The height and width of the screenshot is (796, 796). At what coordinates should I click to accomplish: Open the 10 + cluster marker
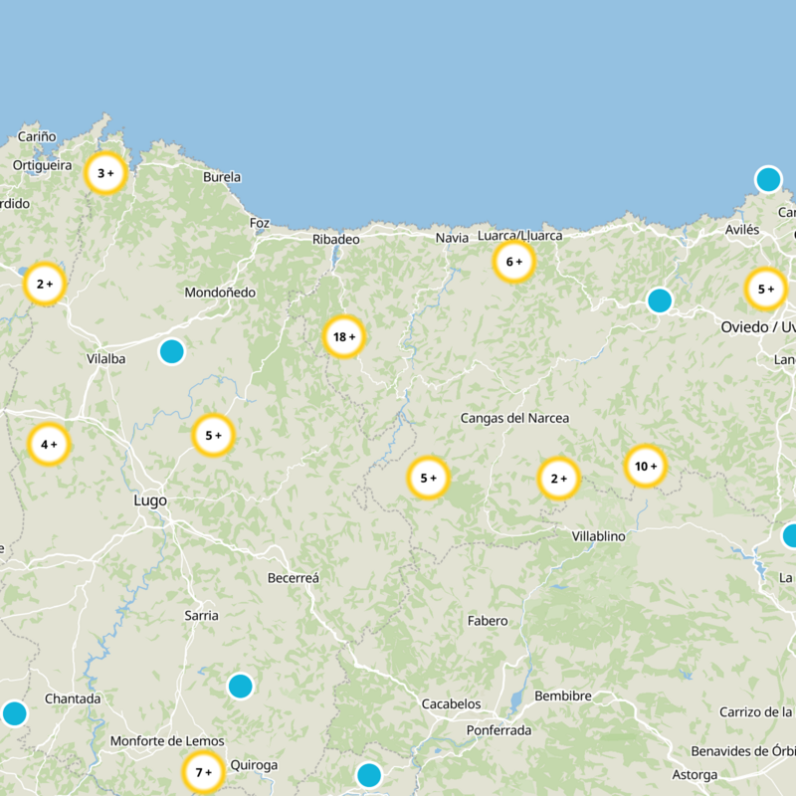646,466
